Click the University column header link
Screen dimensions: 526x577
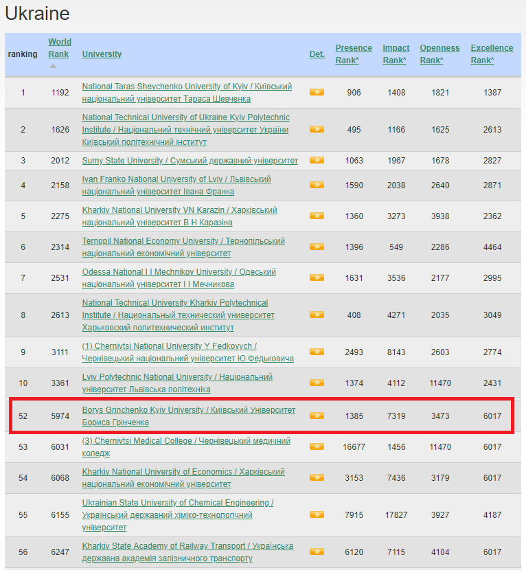point(102,54)
